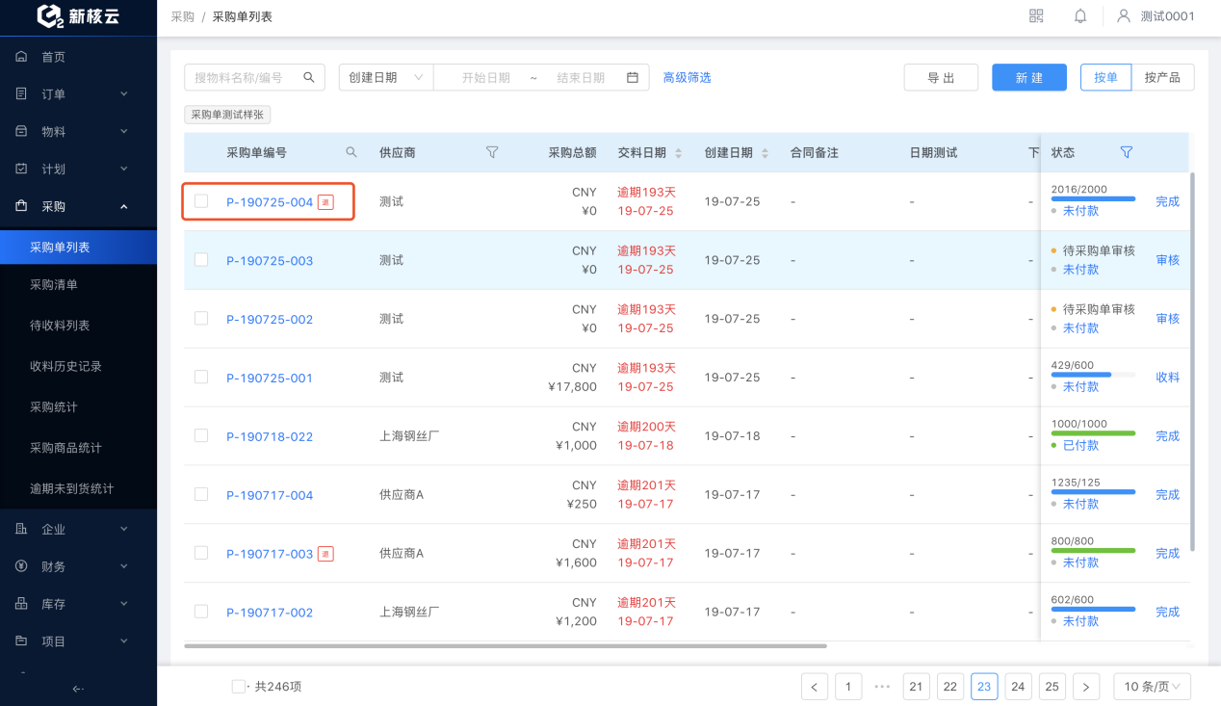Image resolution: width=1221 pixels, height=706 pixels.
Task: Collapse the 采购 sidebar menu
Action: [x=78, y=207]
